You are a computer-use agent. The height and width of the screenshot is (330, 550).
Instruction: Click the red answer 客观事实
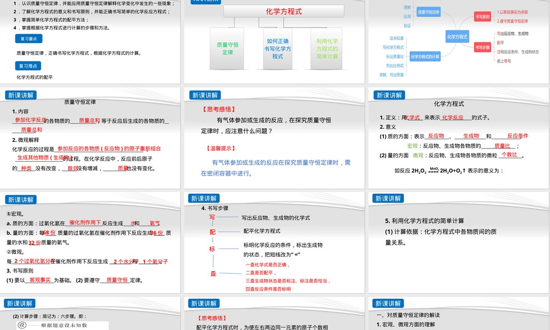point(40,280)
